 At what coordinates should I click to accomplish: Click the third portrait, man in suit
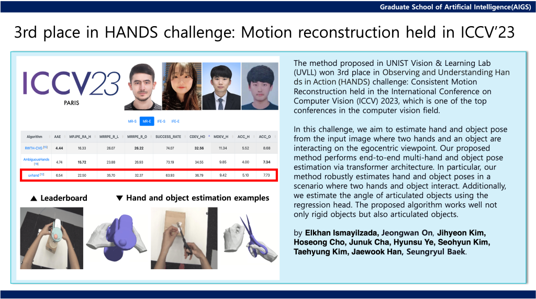point(221,86)
